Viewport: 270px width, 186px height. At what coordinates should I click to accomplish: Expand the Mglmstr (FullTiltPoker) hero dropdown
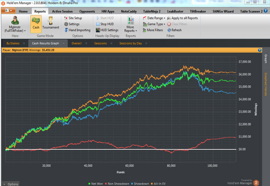click(x=15, y=29)
